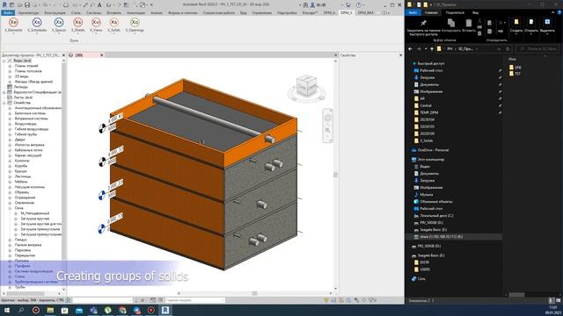Expand Ведомости/Спецификации node
Screen dimensions: 563x316
pyautogui.click(x=4, y=92)
